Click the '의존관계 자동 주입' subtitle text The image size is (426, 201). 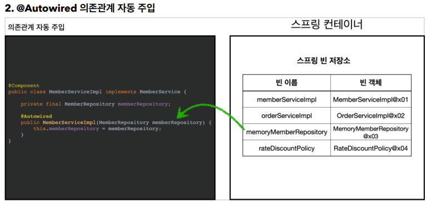coord(36,27)
